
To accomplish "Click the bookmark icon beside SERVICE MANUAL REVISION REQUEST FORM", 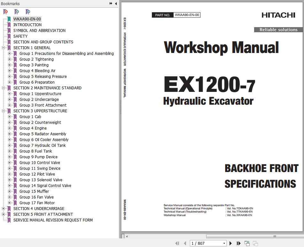I will [9, 220].
